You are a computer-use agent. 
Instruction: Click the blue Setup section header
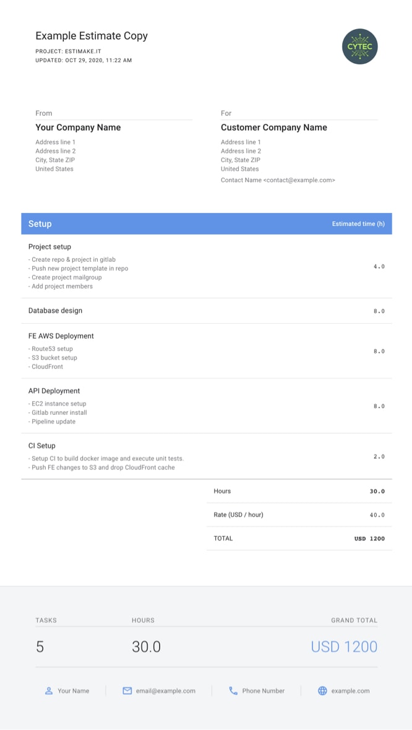tap(206, 224)
